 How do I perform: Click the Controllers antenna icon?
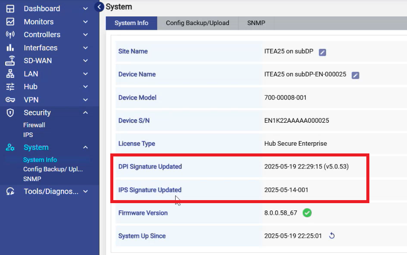(10, 35)
